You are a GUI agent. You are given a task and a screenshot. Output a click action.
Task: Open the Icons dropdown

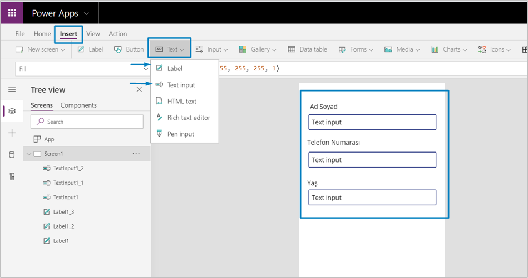tap(494, 49)
